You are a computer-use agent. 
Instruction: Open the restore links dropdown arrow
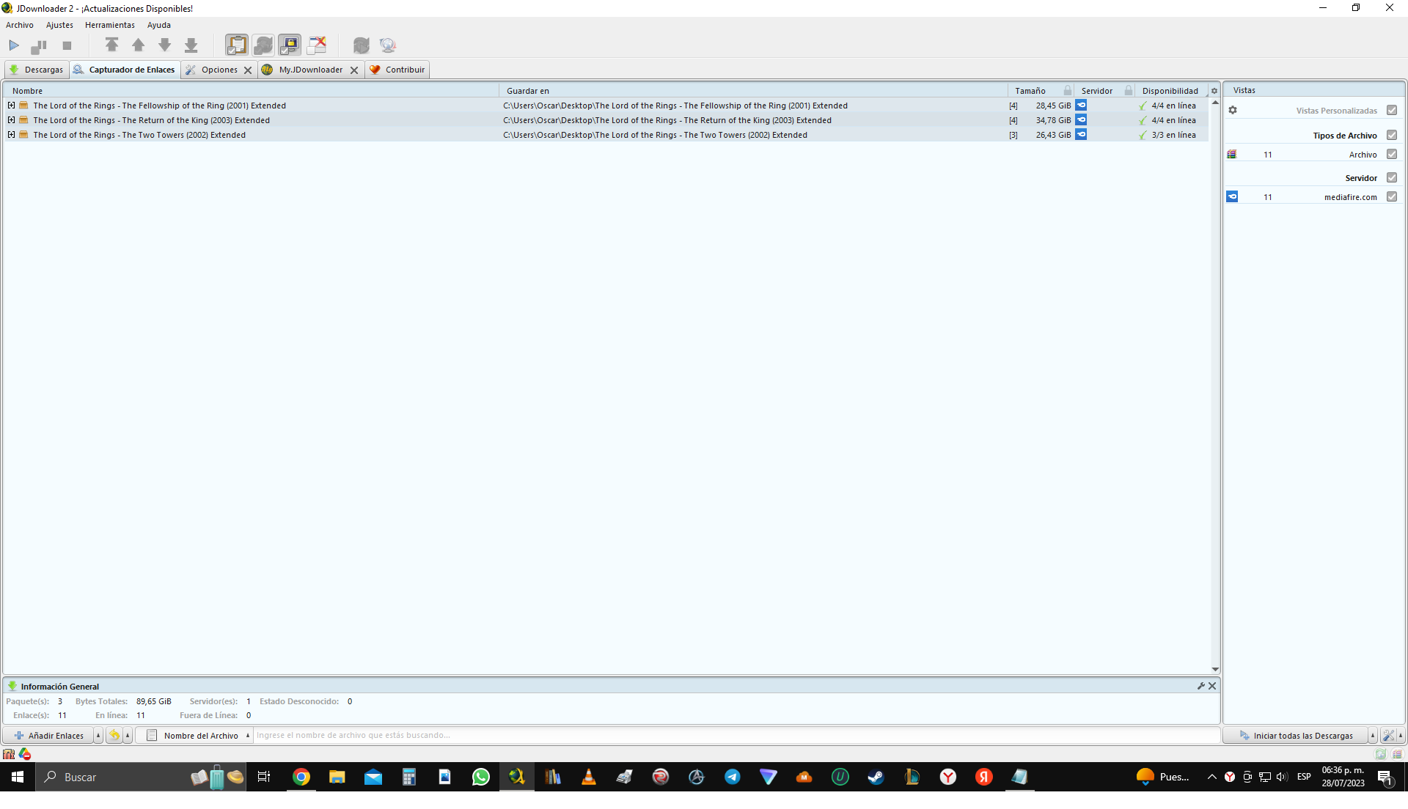(128, 736)
